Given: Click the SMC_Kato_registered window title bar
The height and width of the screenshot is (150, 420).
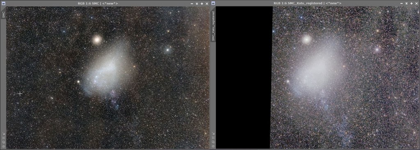Looking at the screenshot, I should tap(307, 3).
